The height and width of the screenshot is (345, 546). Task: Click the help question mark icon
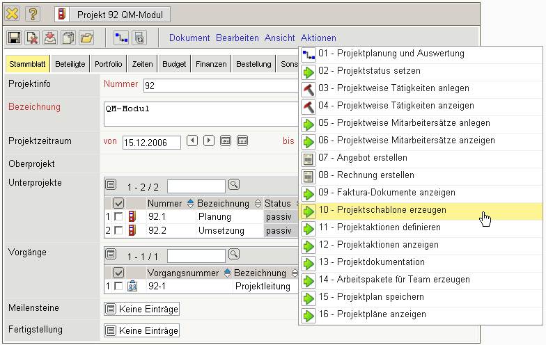click(x=33, y=13)
